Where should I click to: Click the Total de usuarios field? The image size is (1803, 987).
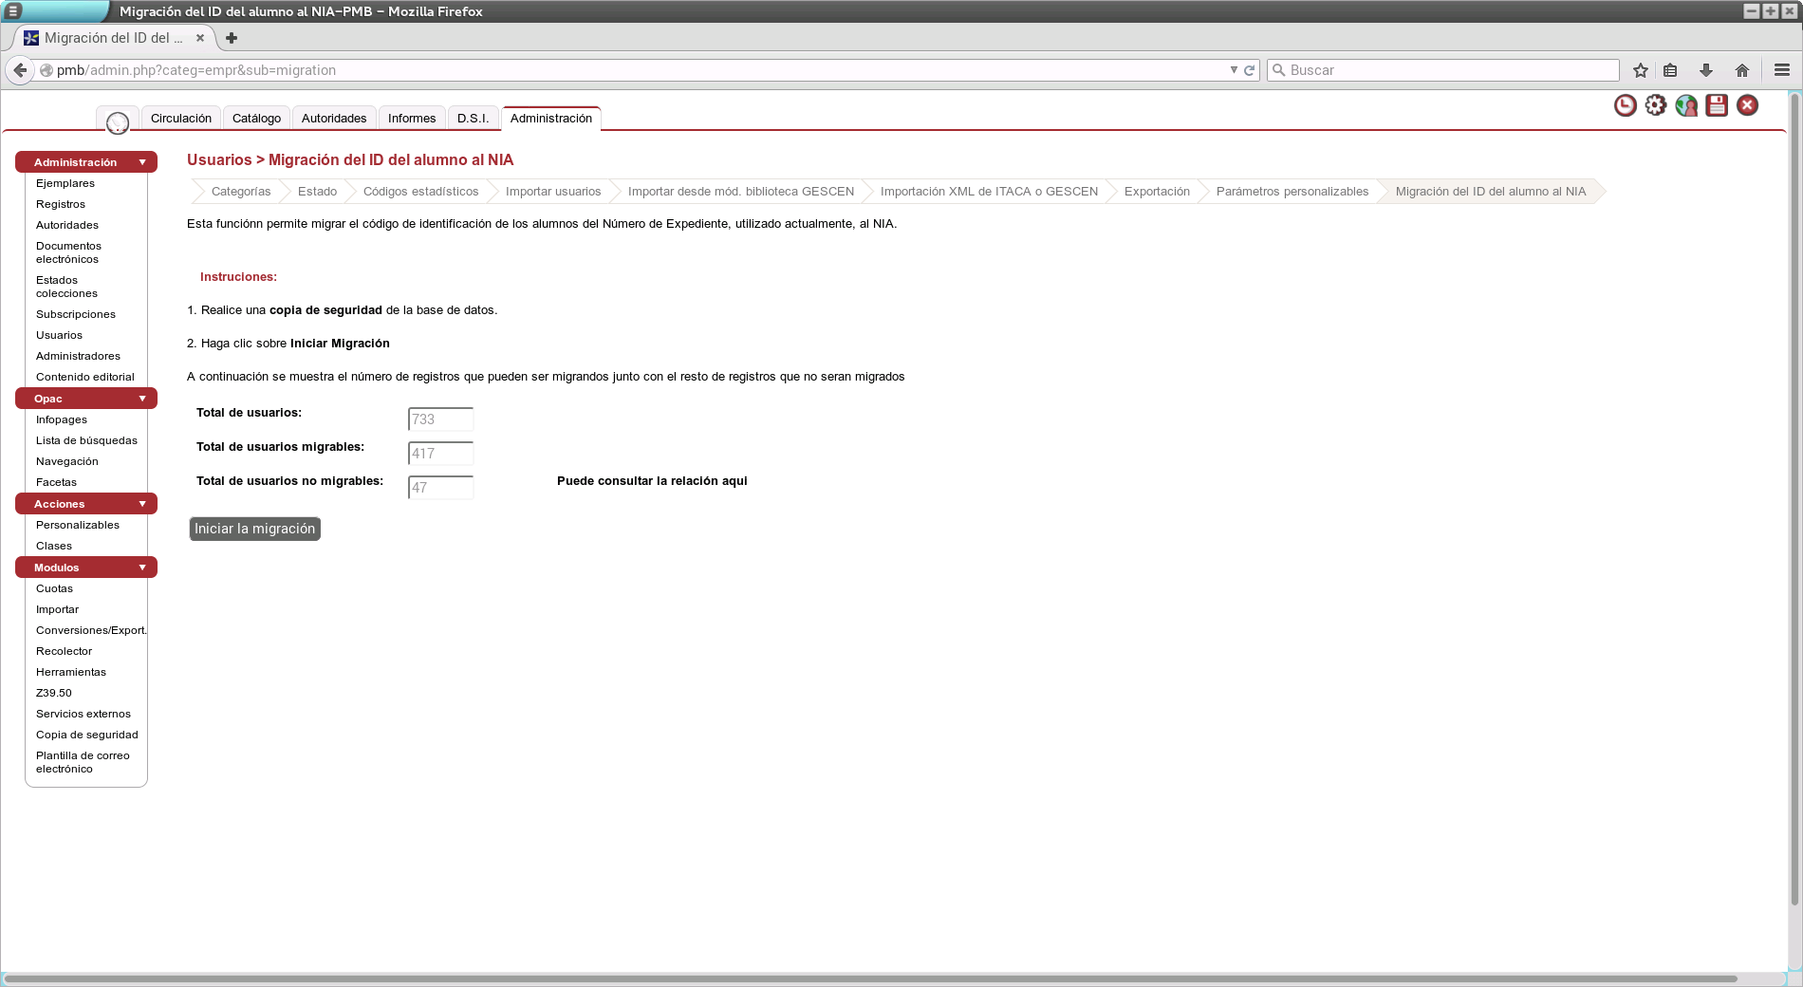tap(440, 419)
